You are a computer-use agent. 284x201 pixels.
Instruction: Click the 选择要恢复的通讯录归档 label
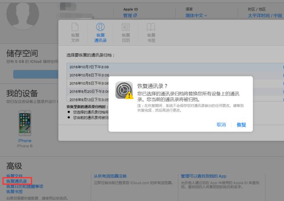click(x=90, y=55)
